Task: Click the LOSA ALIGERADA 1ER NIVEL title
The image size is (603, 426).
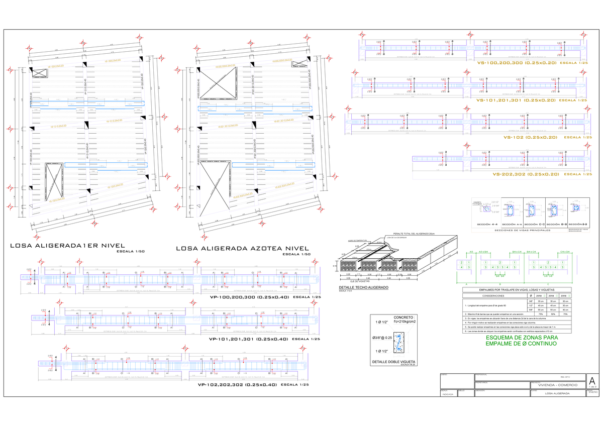Action: tap(68, 246)
